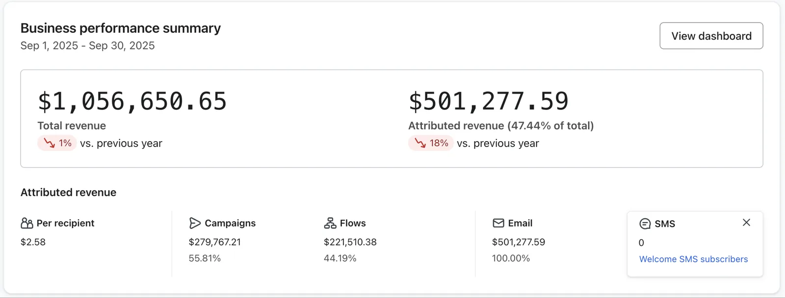785x298 pixels.
Task: Follow the Welcome SMS subscribers link
Action: click(x=693, y=259)
